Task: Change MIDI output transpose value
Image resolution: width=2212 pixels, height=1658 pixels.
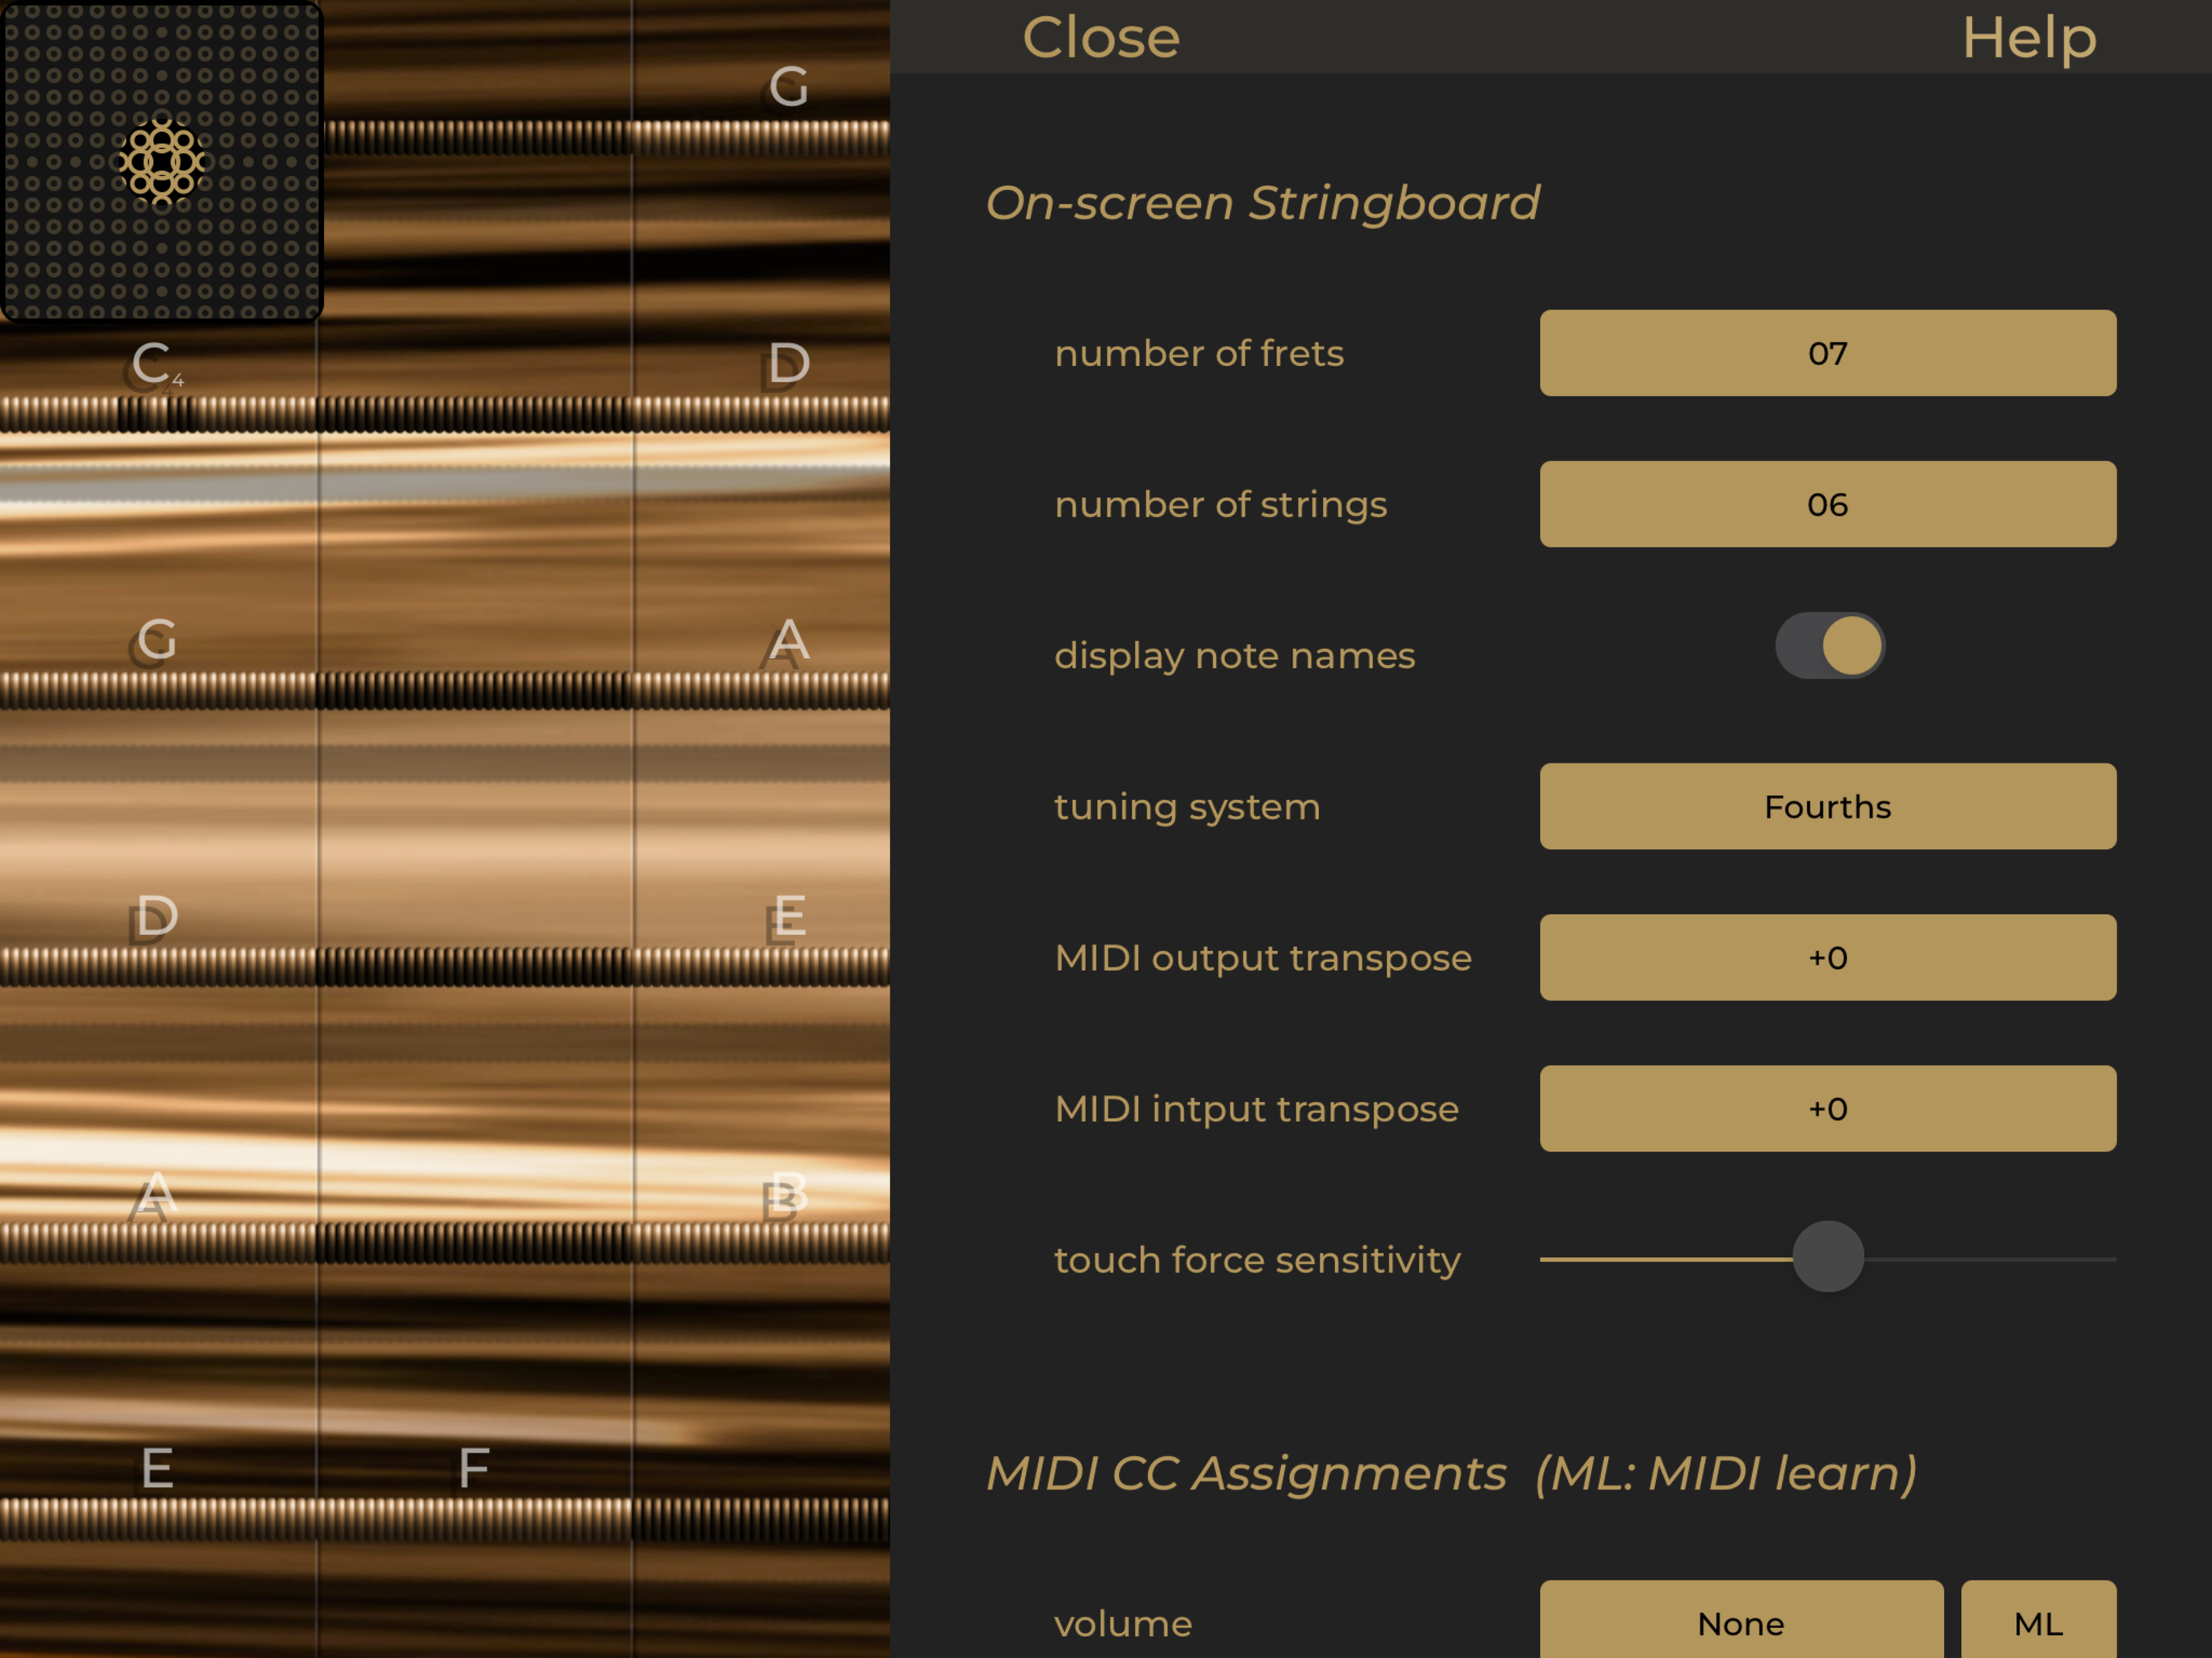Action: click(x=1827, y=958)
